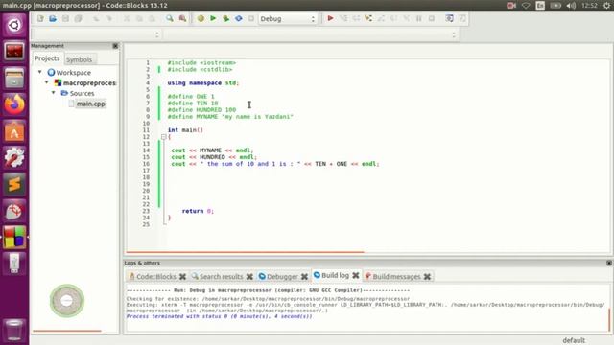Open Ubuntu Software Center in the dock

14,131
